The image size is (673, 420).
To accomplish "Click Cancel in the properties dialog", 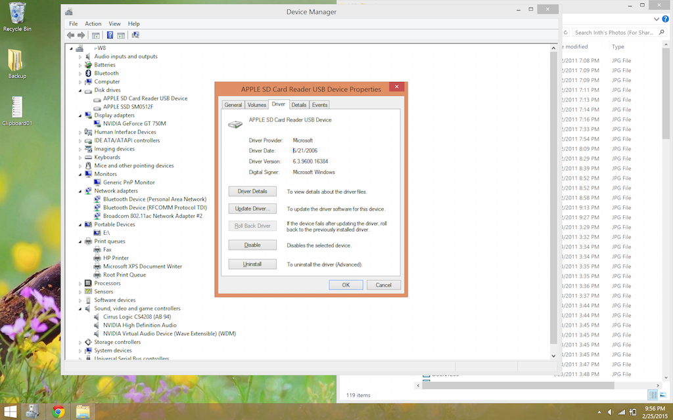I will [x=384, y=285].
